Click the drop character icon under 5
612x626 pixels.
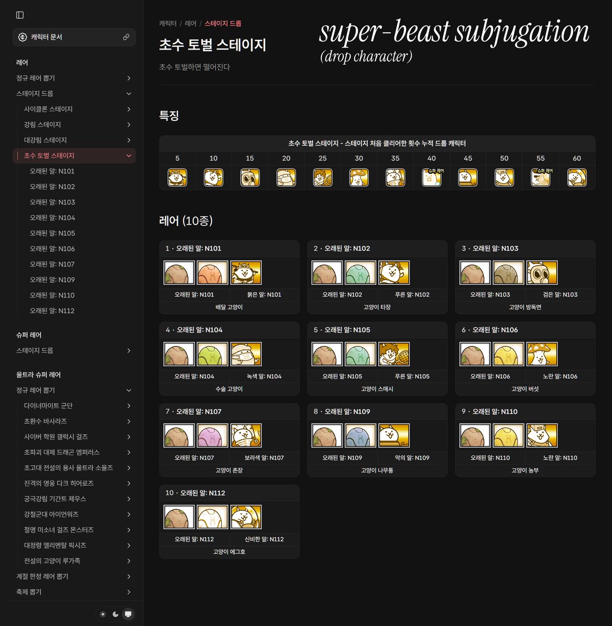point(177,177)
